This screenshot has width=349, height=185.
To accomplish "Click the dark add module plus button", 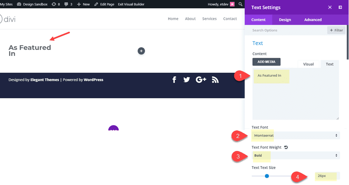I will coord(141,51).
